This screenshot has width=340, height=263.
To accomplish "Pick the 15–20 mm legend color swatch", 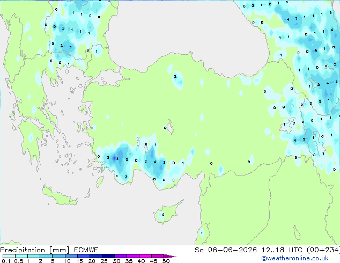I will 83,256.
